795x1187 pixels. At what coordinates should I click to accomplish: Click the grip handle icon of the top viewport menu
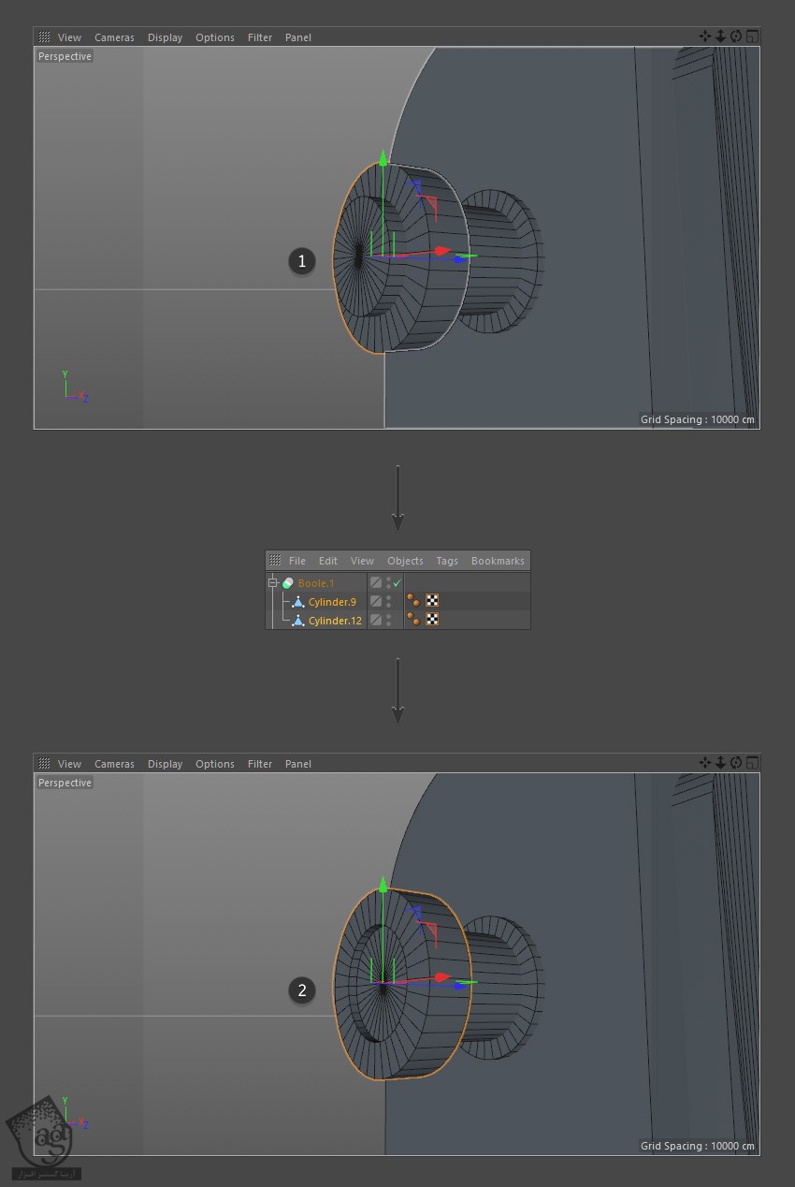(x=44, y=37)
